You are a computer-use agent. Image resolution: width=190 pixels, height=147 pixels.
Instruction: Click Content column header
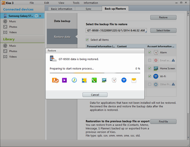pyautogui.click(x=131, y=46)
